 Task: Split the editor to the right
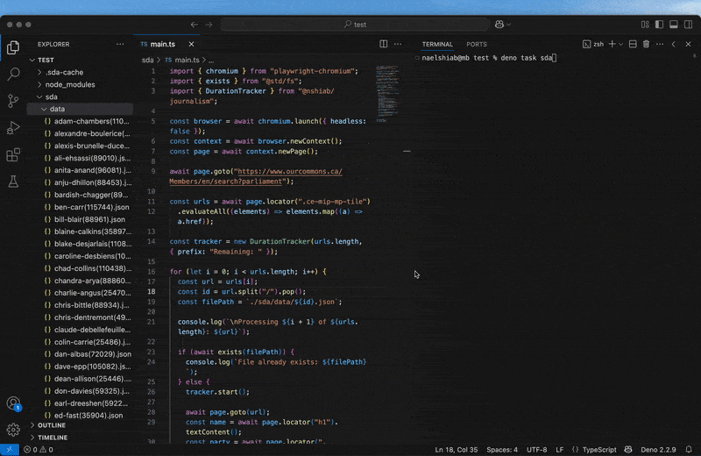click(384, 44)
